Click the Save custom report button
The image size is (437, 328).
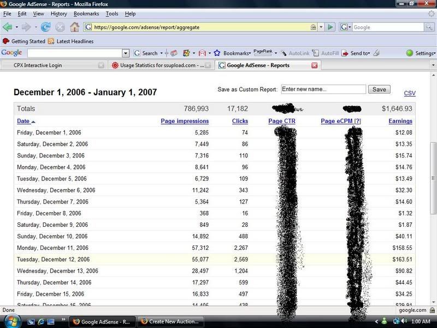(x=379, y=89)
